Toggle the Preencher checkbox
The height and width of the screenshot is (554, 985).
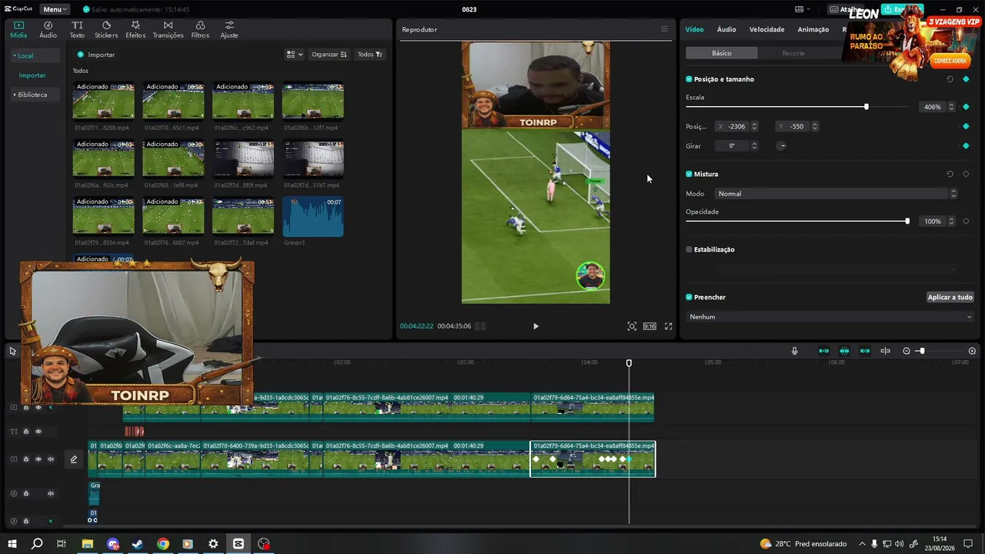(689, 297)
